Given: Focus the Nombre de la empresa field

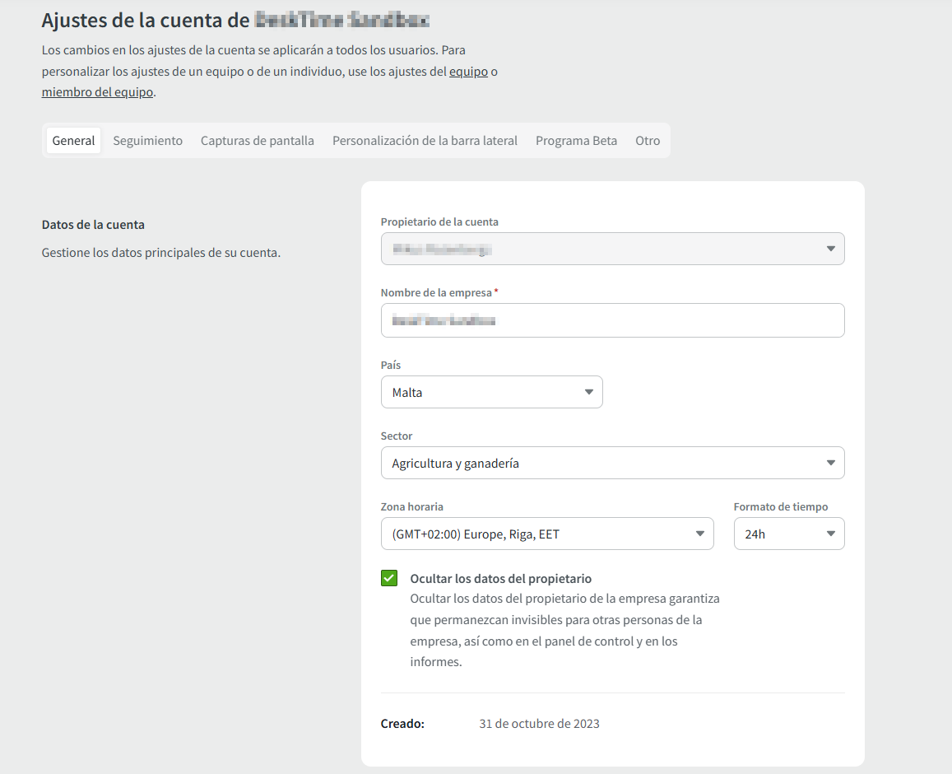Looking at the screenshot, I should [x=612, y=320].
